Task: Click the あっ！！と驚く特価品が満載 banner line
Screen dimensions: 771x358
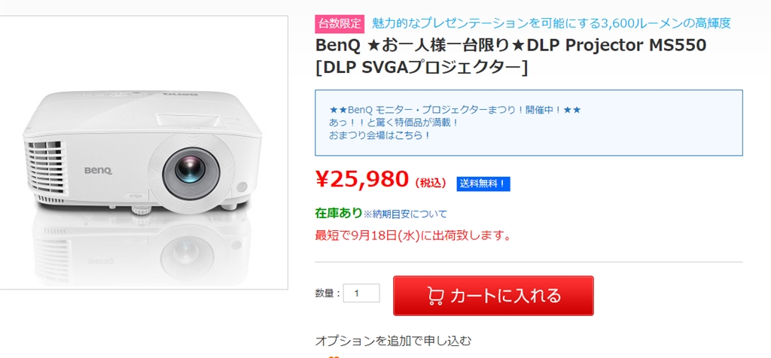Action: (394, 123)
